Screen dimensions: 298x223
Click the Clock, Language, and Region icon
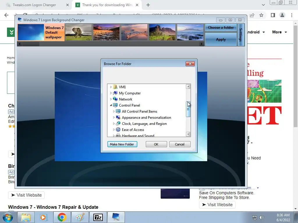(x=118, y=123)
